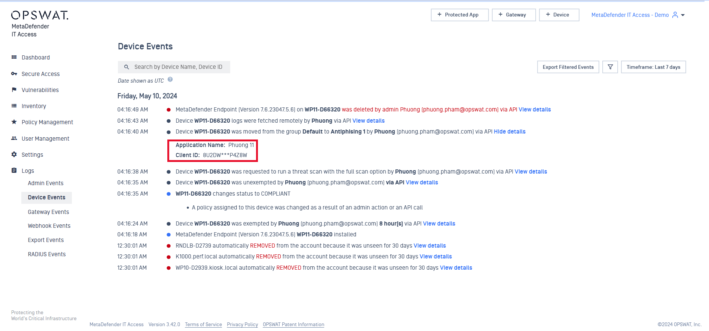The width and height of the screenshot is (709, 331).
Task: Open Policy Management
Action: pos(47,122)
